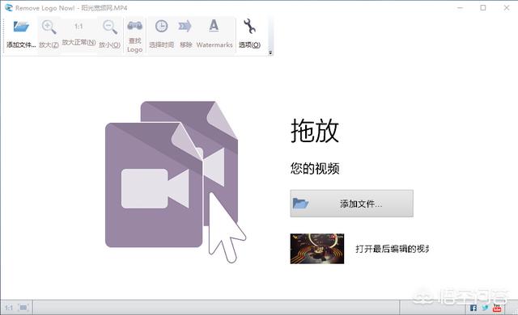Open the YouTube link icon
The height and width of the screenshot is (315, 518).
pos(497,308)
